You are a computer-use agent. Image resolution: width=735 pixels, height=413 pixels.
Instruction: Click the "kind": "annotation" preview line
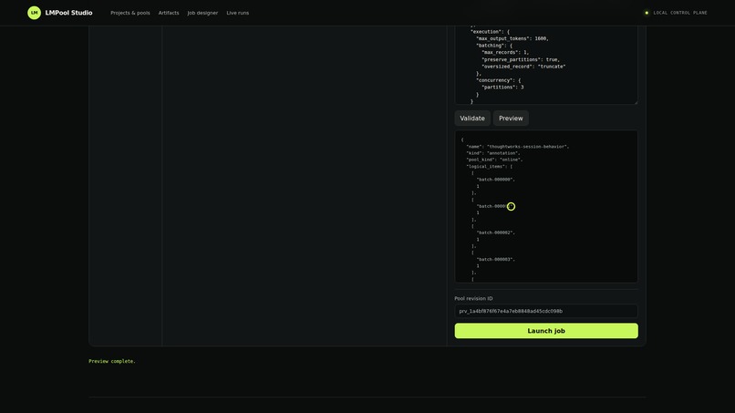(x=493, y=153)
